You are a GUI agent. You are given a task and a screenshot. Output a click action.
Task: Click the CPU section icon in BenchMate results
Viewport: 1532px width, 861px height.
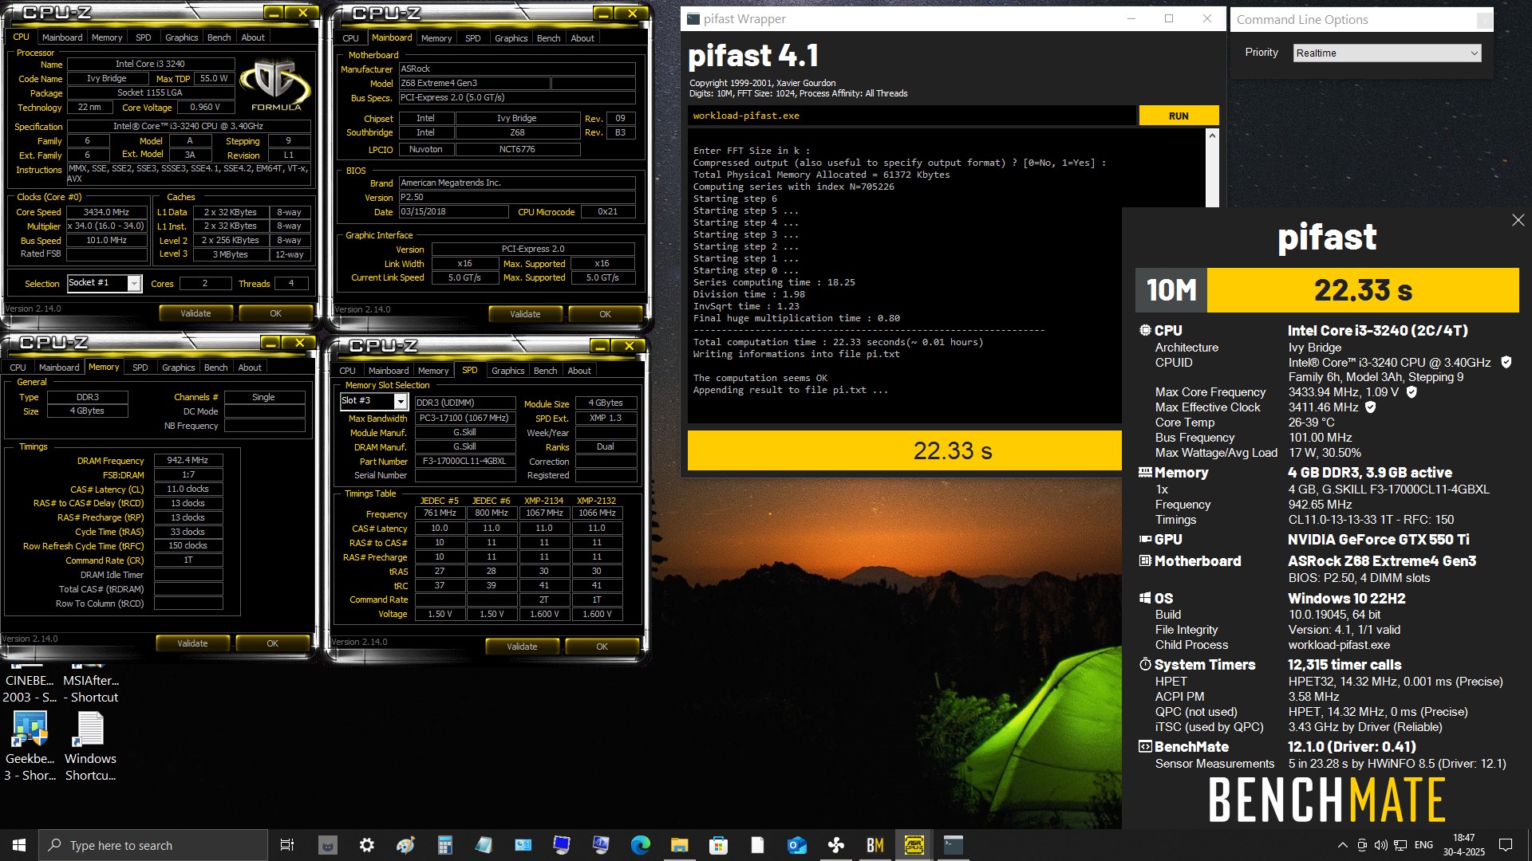click(1145, 330)
